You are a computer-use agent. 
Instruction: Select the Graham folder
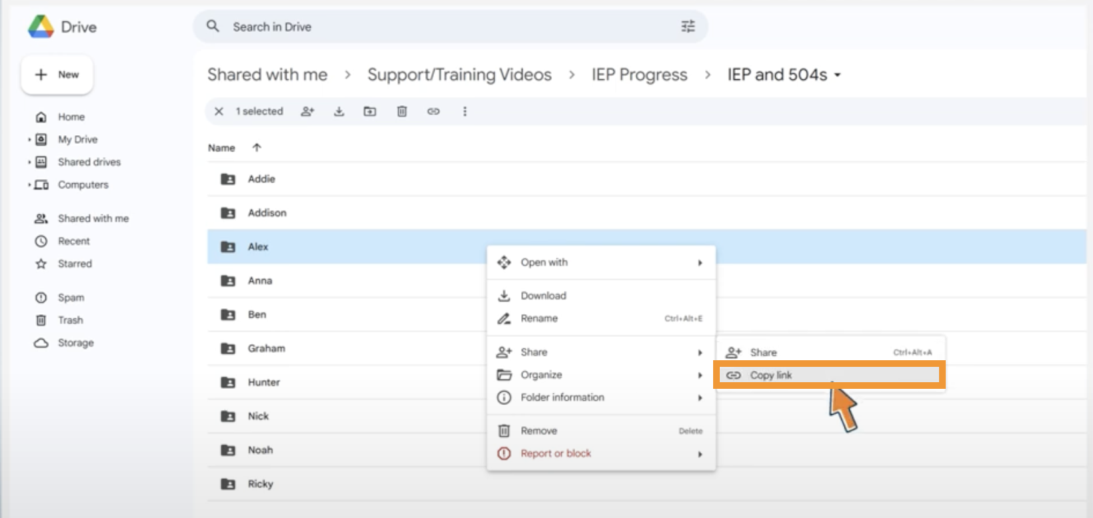tap(266, 348)
